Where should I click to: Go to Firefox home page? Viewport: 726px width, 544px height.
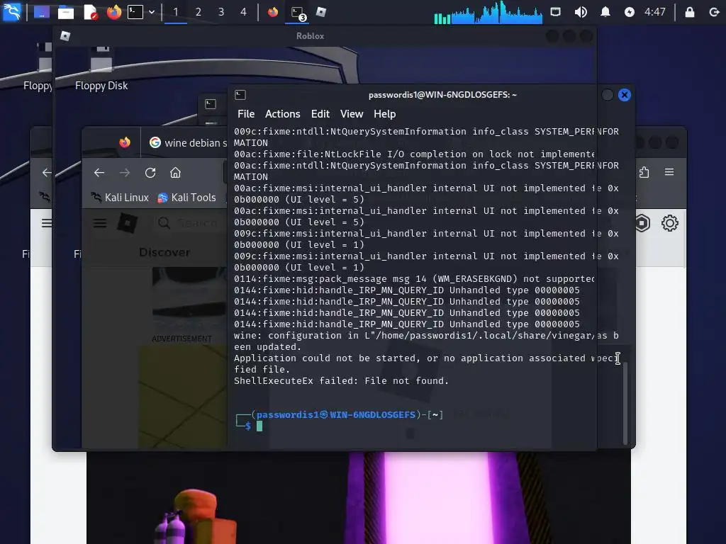176,173
